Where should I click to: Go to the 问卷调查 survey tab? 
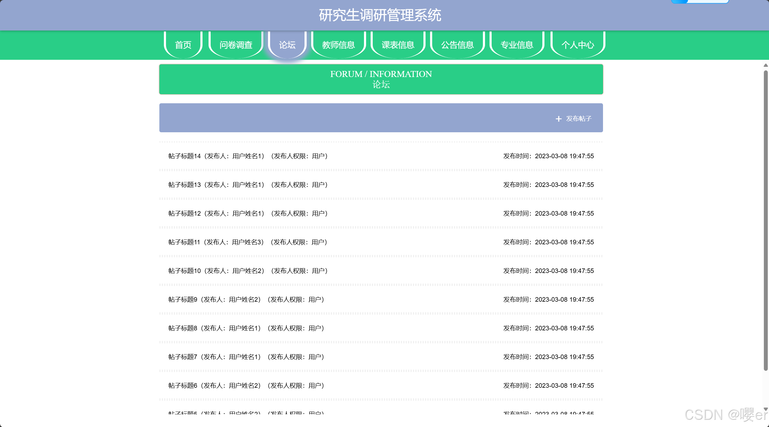[236, 45]
